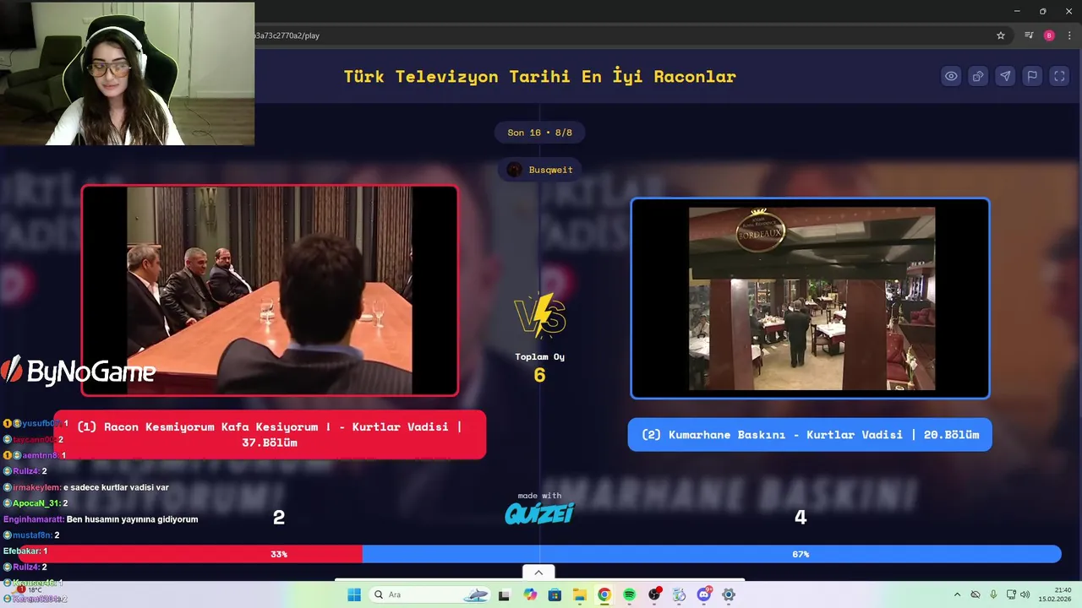Click the ByNoGame logo overlay
This screenshot has width=1082, height=608.
coord(79,371)
